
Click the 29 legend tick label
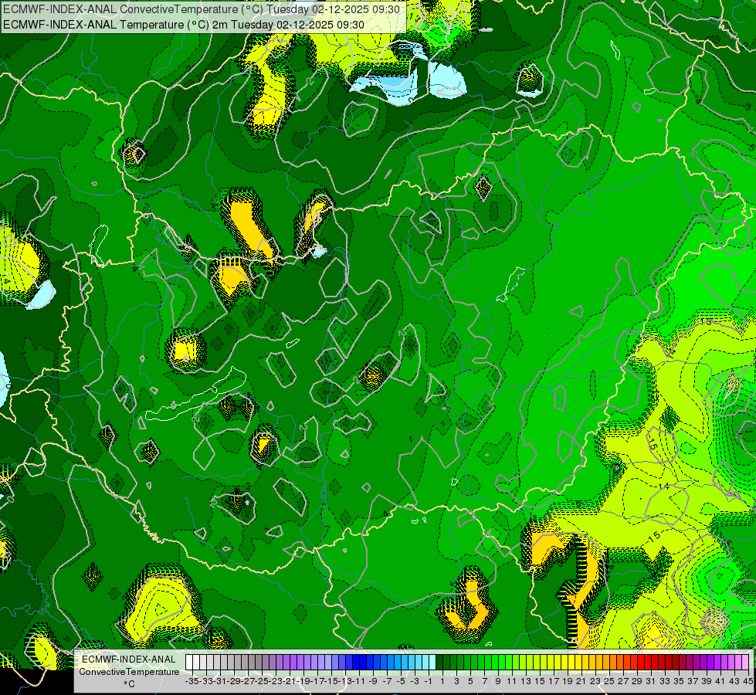pos(637,682)
